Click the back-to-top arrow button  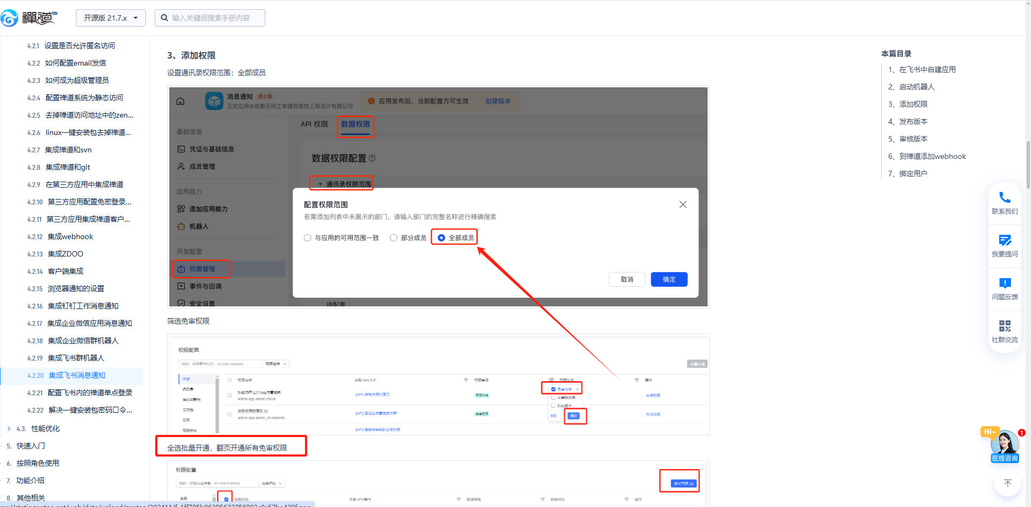point(1008,483)
